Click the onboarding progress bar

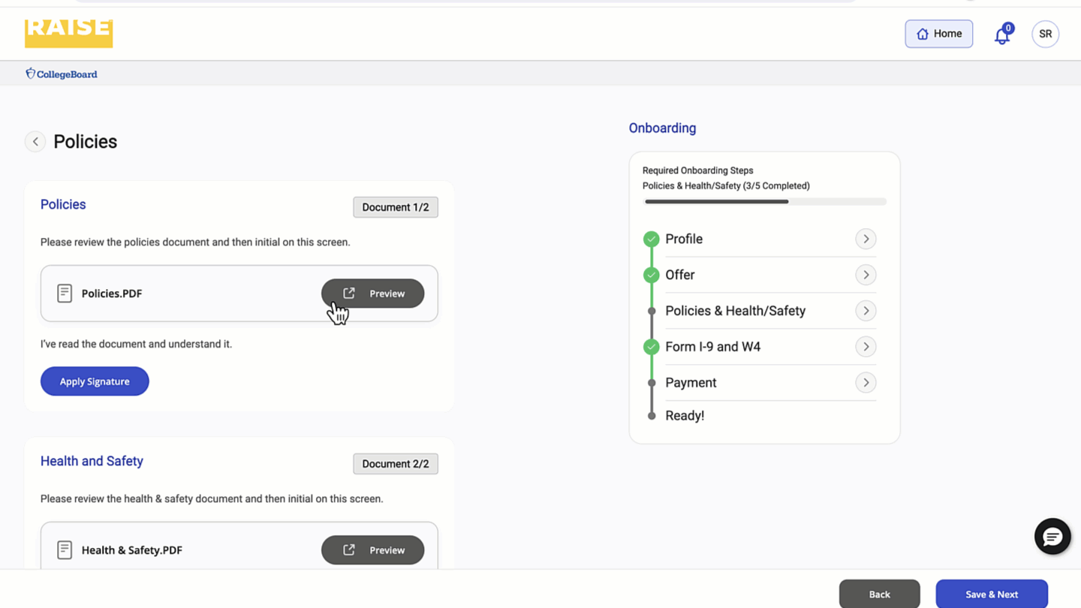pos(764,202)
